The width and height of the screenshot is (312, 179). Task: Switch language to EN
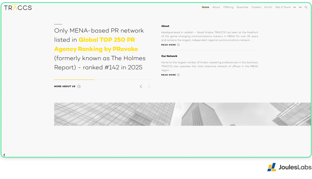(300, 7)
